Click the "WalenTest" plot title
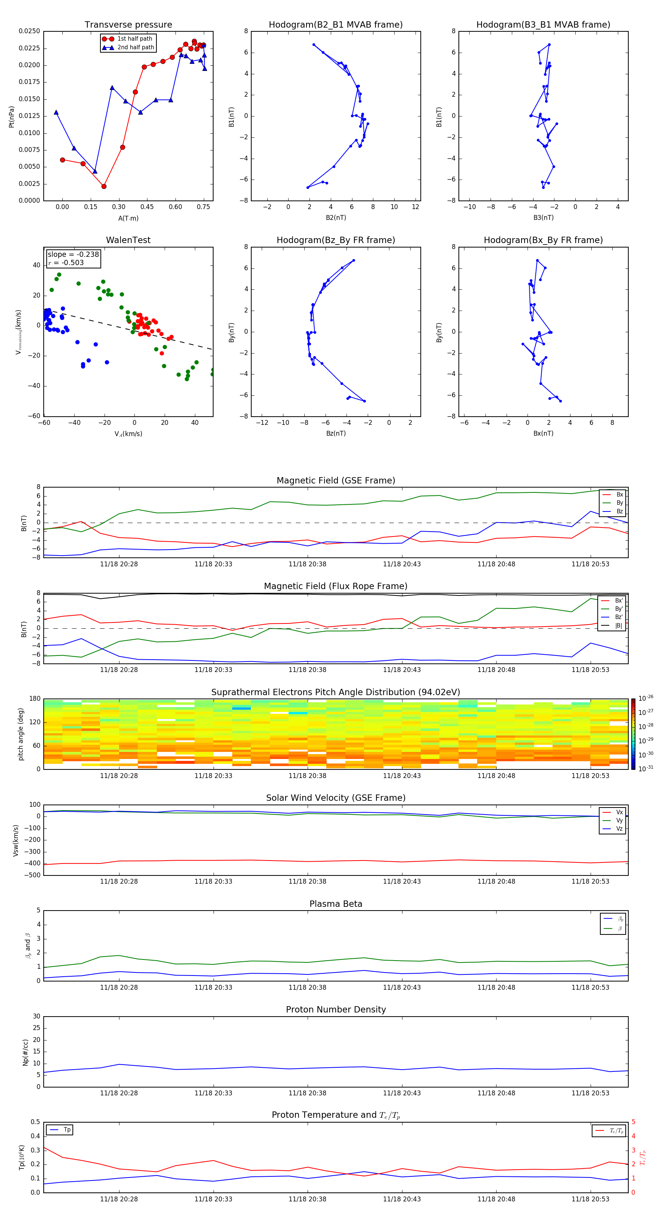672x1232 pixels. (x=128, y=240)
